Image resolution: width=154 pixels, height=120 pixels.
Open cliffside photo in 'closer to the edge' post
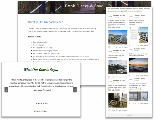(x=118, y=67)
